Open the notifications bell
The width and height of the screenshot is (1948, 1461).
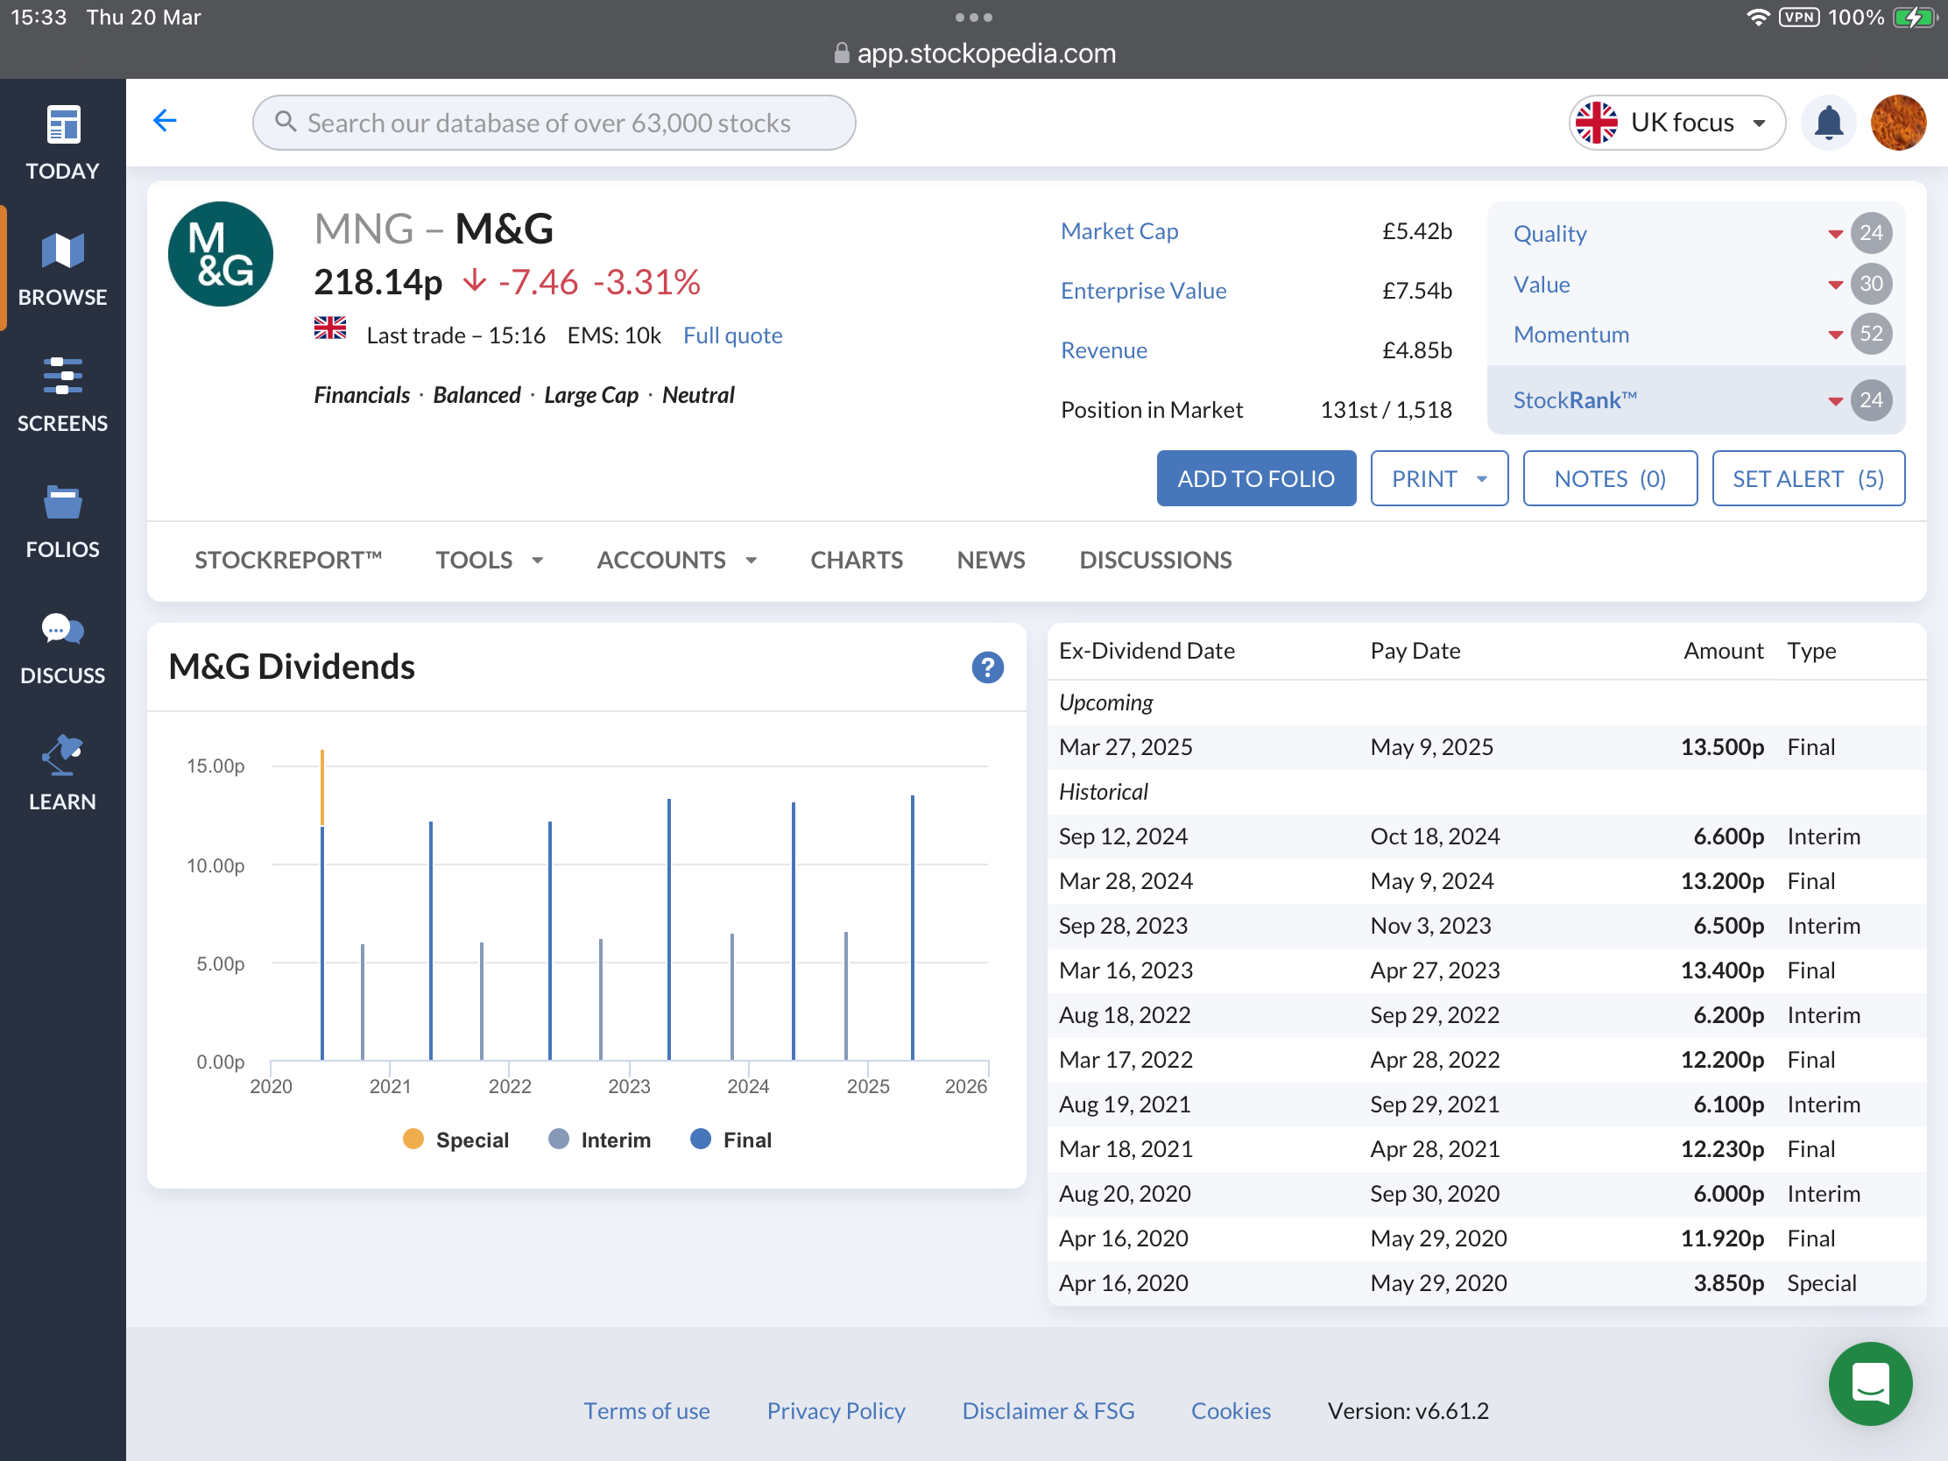click(x=1828, y=123)
